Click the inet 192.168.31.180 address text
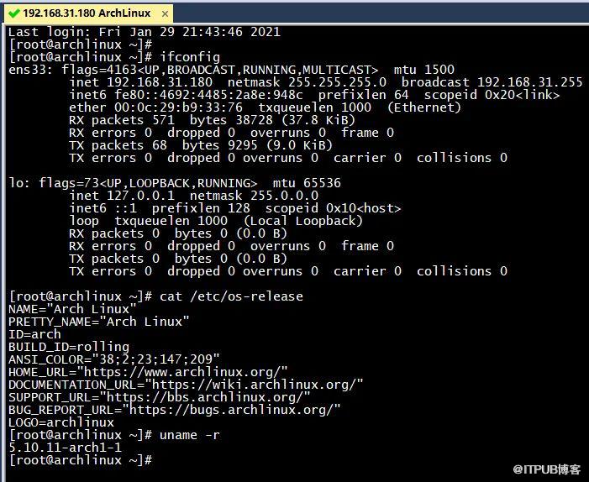Viewport: 589px width, 482px height. tap(141, 82)
